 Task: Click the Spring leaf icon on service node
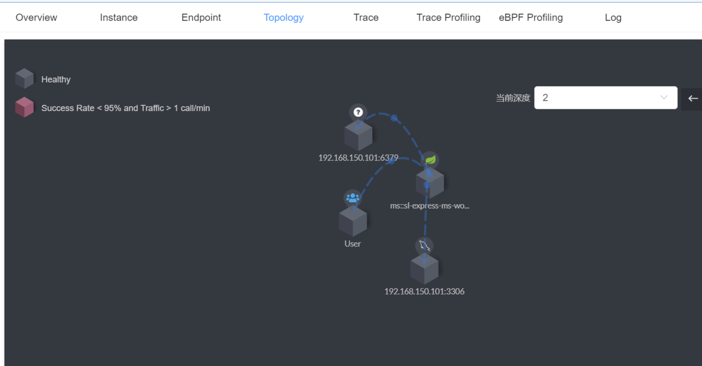pyautogui.click(x=430, y=160)
